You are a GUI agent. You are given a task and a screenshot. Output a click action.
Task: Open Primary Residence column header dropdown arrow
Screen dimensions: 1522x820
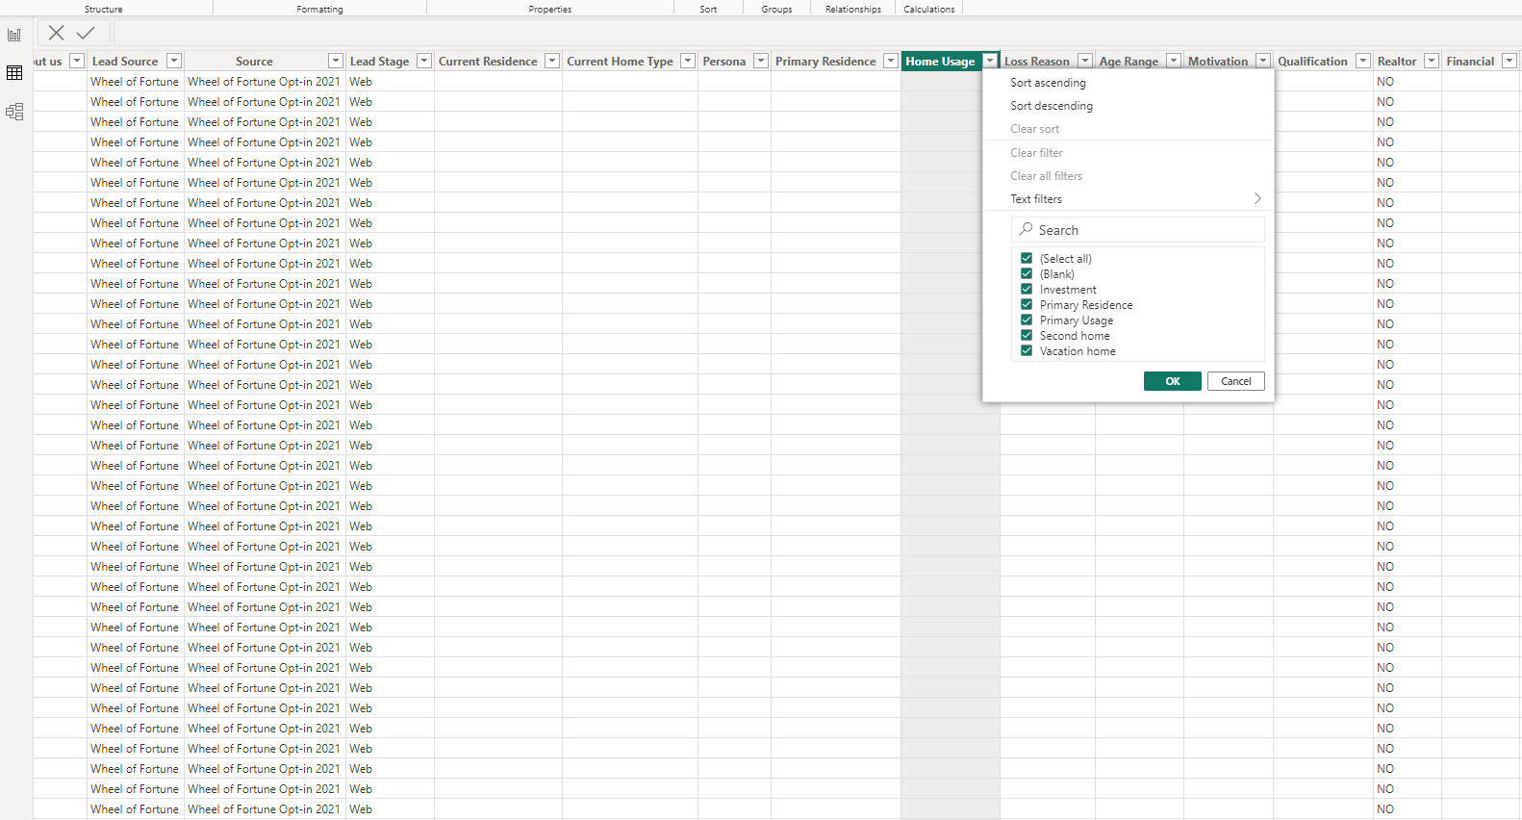[x=891, y=61]
